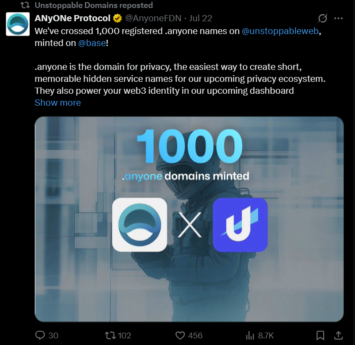The image size is (355, 345).
Task: Click the gold verified badge
Action: click(x=118, y=19)
